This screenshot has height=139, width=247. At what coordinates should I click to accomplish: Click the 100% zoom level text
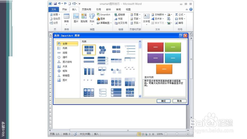(x=160, y=134)
